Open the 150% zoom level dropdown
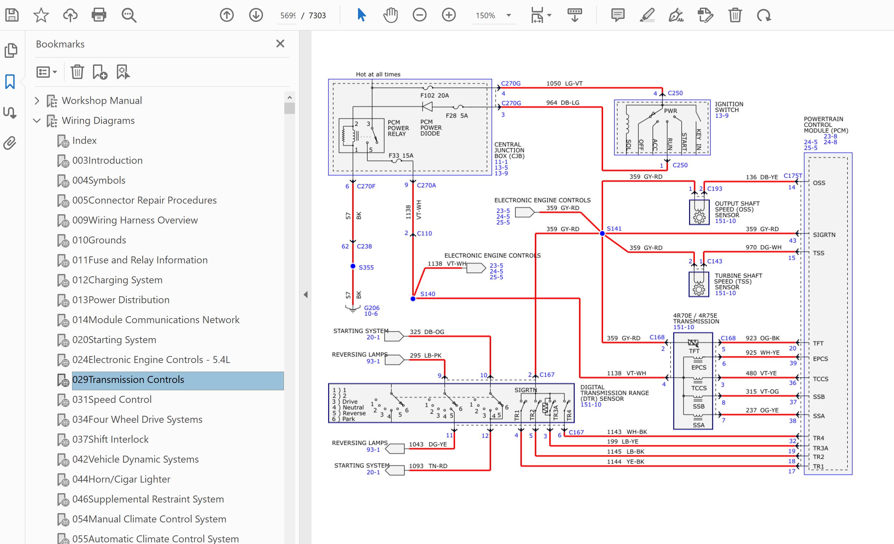Screen dimensions: 894x544 509,15
